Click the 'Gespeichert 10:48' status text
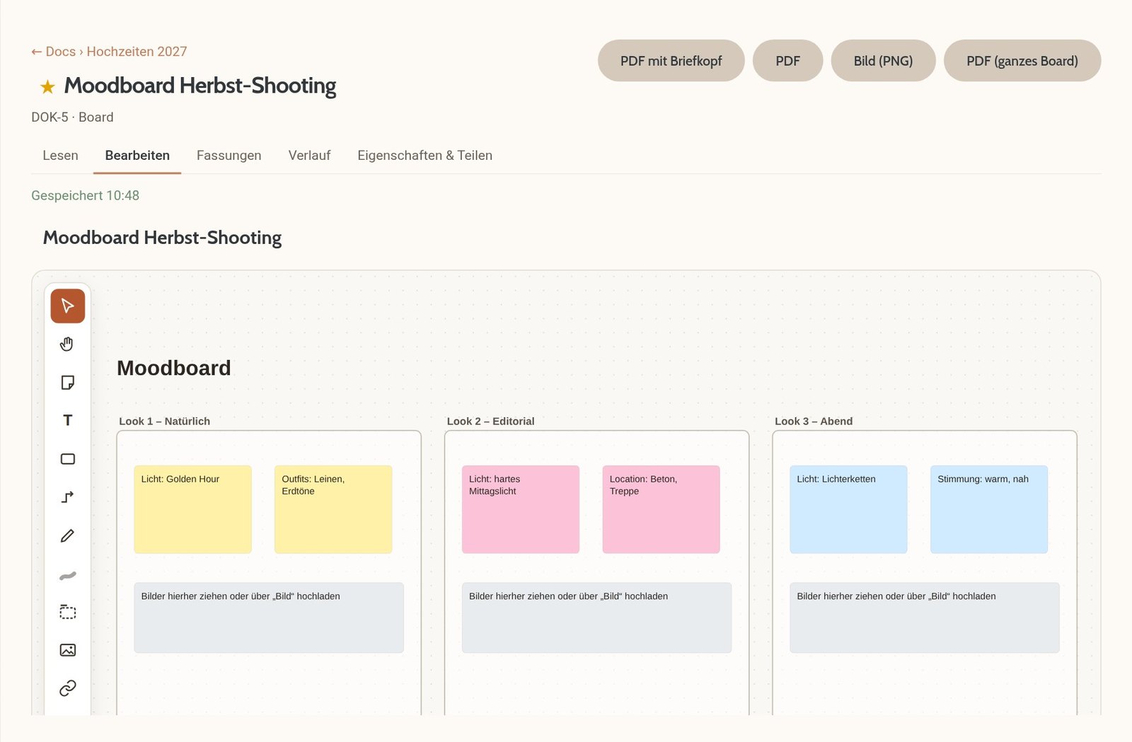The height and width of the screenshot is (742, 1132). pyautogui.click(x=85, y=195)
